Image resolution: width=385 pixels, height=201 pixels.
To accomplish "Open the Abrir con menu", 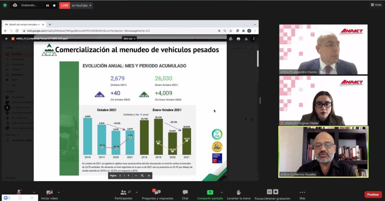I will (129, 38).
